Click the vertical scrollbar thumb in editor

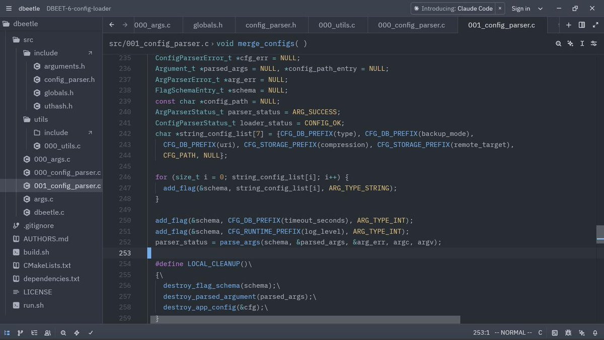coord(600,235)
